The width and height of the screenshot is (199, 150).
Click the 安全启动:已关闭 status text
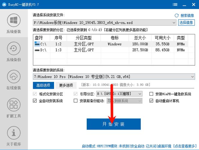(x=143, y=146)
